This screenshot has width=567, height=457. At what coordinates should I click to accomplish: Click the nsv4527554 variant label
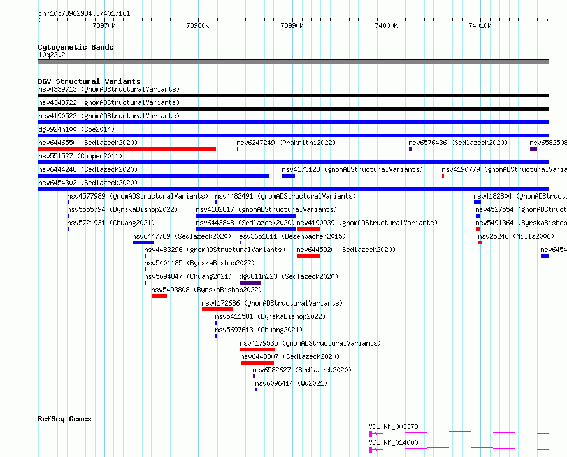pos(521,209)
